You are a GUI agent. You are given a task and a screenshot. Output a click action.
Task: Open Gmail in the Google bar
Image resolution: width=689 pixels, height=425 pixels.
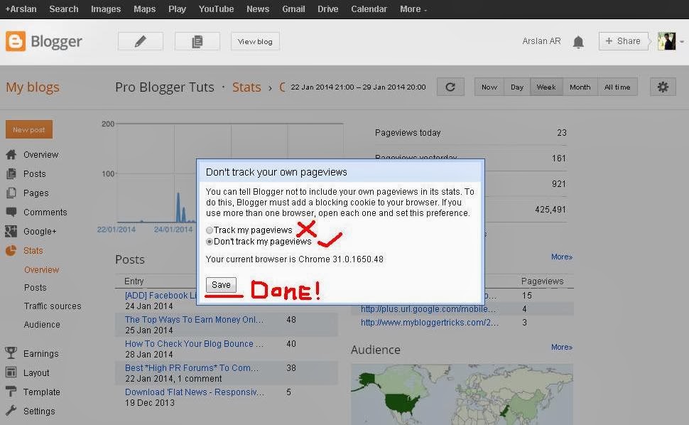tap(293, 9)
